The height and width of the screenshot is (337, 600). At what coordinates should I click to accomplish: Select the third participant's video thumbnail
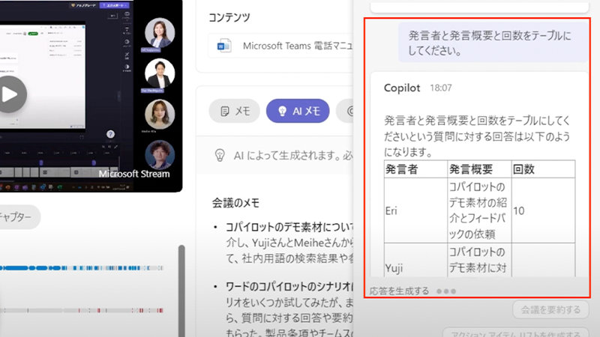[159, 115]
